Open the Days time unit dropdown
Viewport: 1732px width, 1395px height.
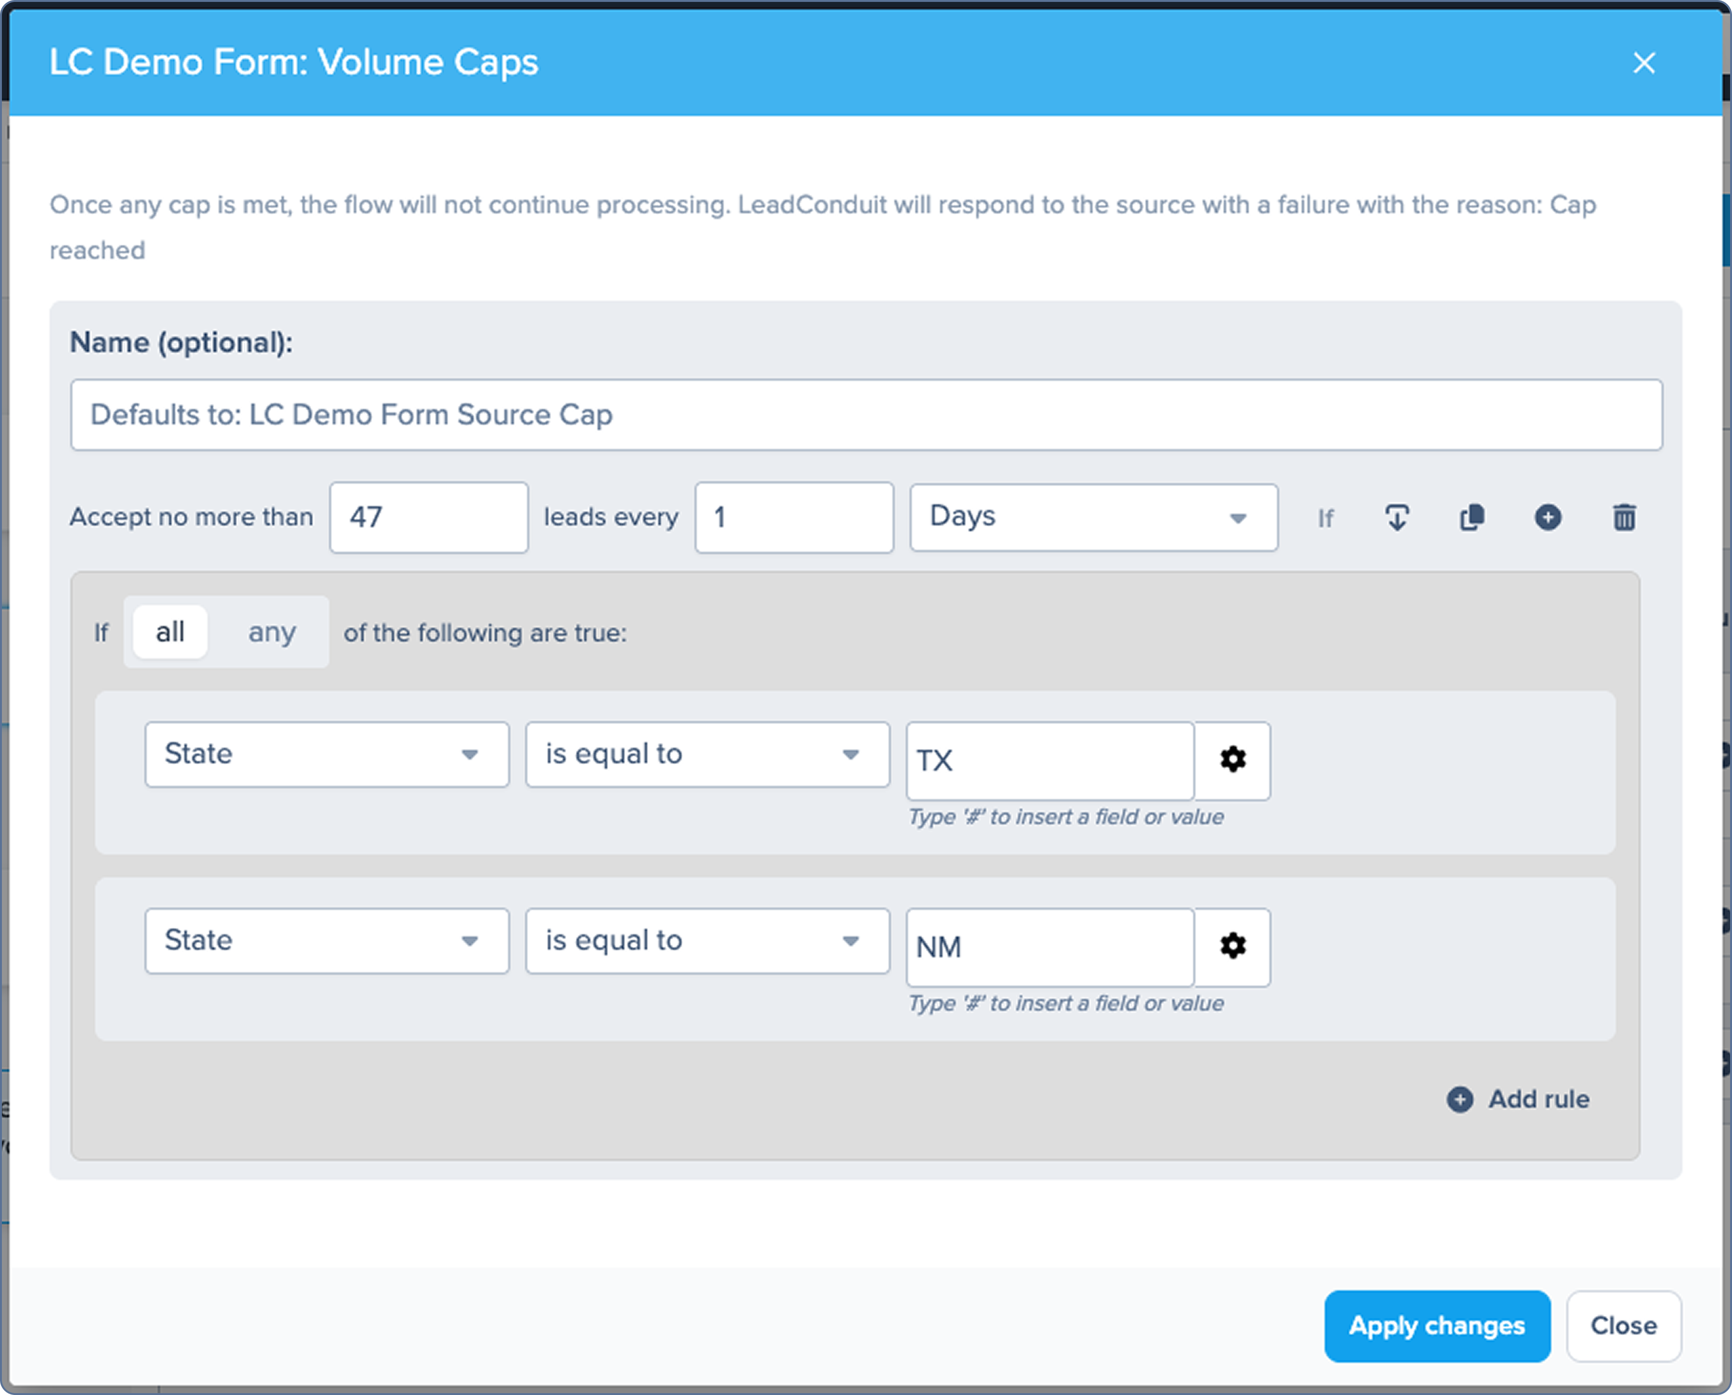(1093, 517)
